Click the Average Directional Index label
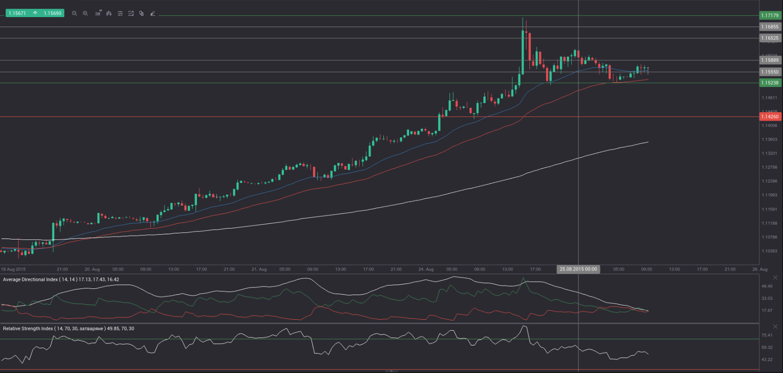 point(61,279)
